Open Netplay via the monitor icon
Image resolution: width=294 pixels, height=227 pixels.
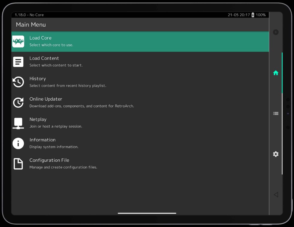18,123
